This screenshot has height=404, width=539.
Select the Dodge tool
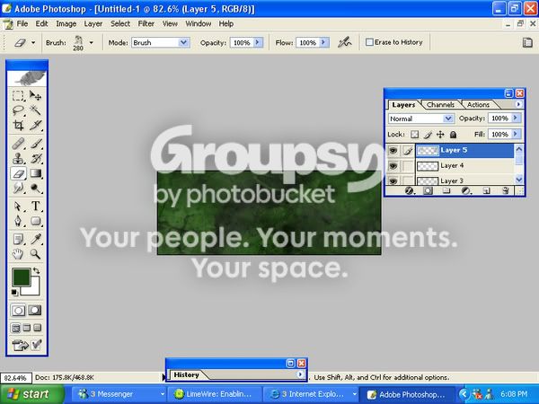(35, 188)
